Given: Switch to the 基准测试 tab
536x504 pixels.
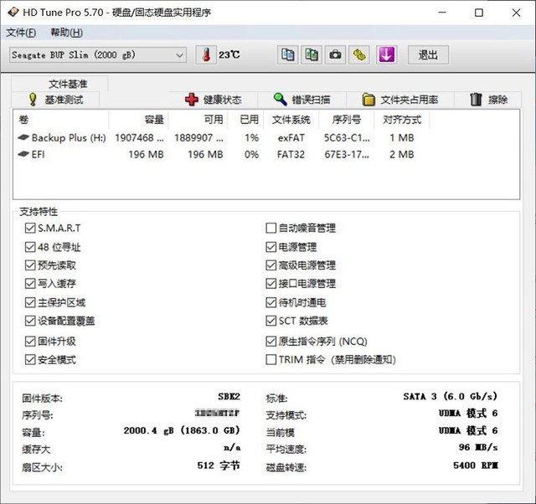Looking at the screenshot, I should pyautogui.click(x=56, y=100).
